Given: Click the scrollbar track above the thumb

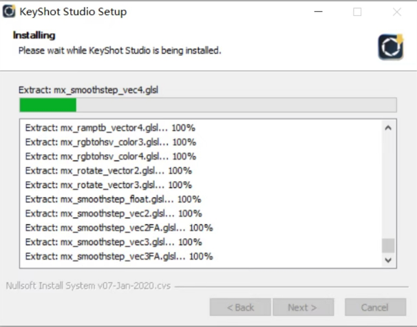Looking at the screenshot, I should (x=388, y=187).
